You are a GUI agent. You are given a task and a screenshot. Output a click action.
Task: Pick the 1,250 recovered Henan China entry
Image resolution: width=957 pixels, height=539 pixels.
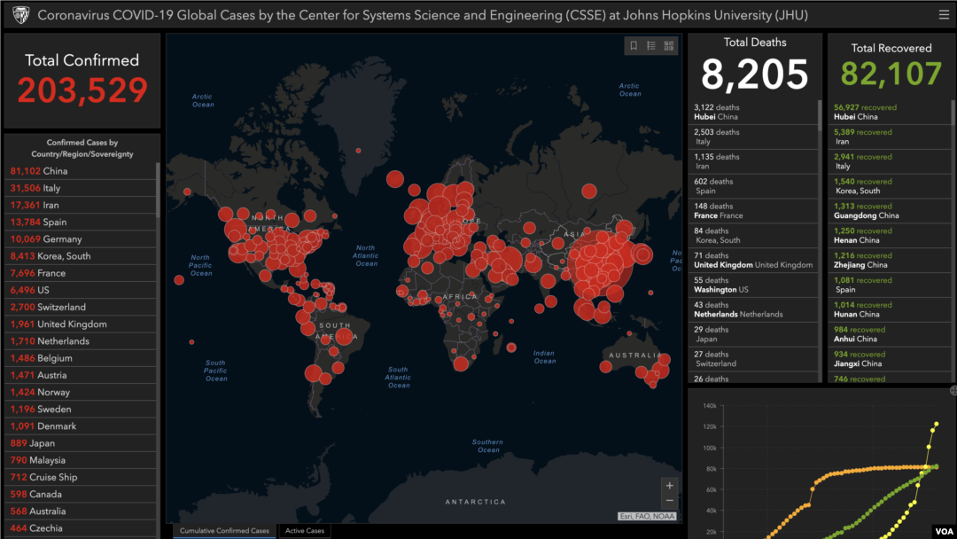pyautogui.click(x=890, y=236)
